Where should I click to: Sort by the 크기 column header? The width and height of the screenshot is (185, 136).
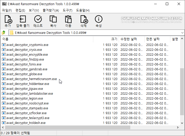[x=106, y=39]
